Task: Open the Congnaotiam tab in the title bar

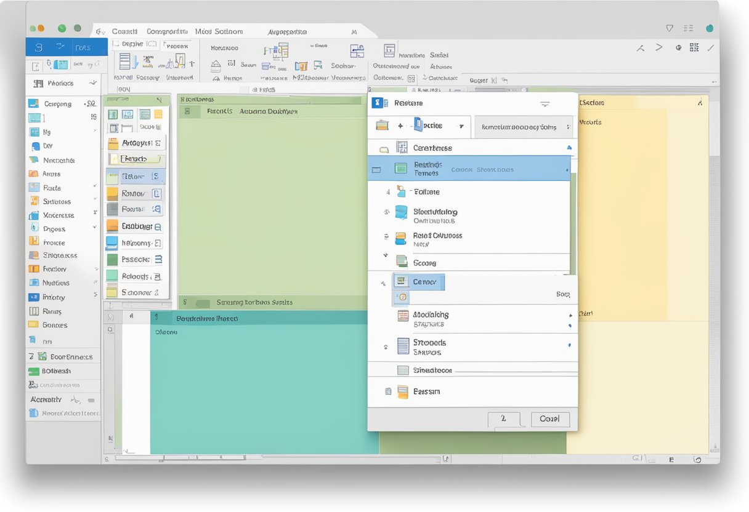Action: [x=166, y=31]
